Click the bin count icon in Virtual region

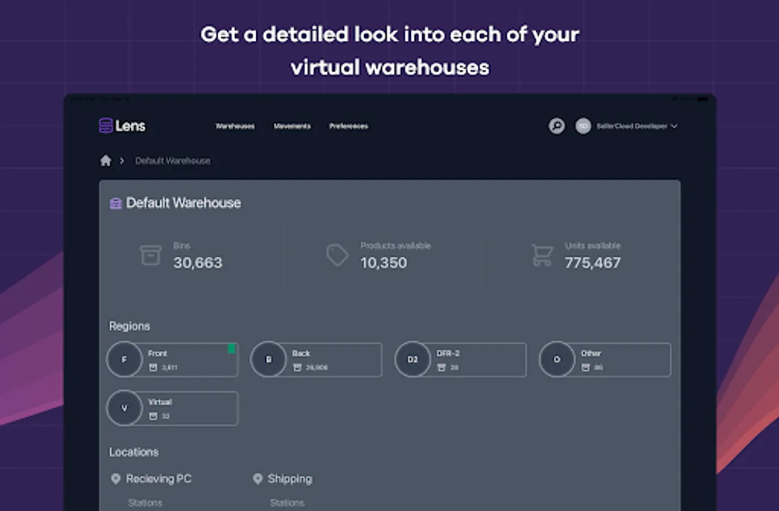coord(153,416)
